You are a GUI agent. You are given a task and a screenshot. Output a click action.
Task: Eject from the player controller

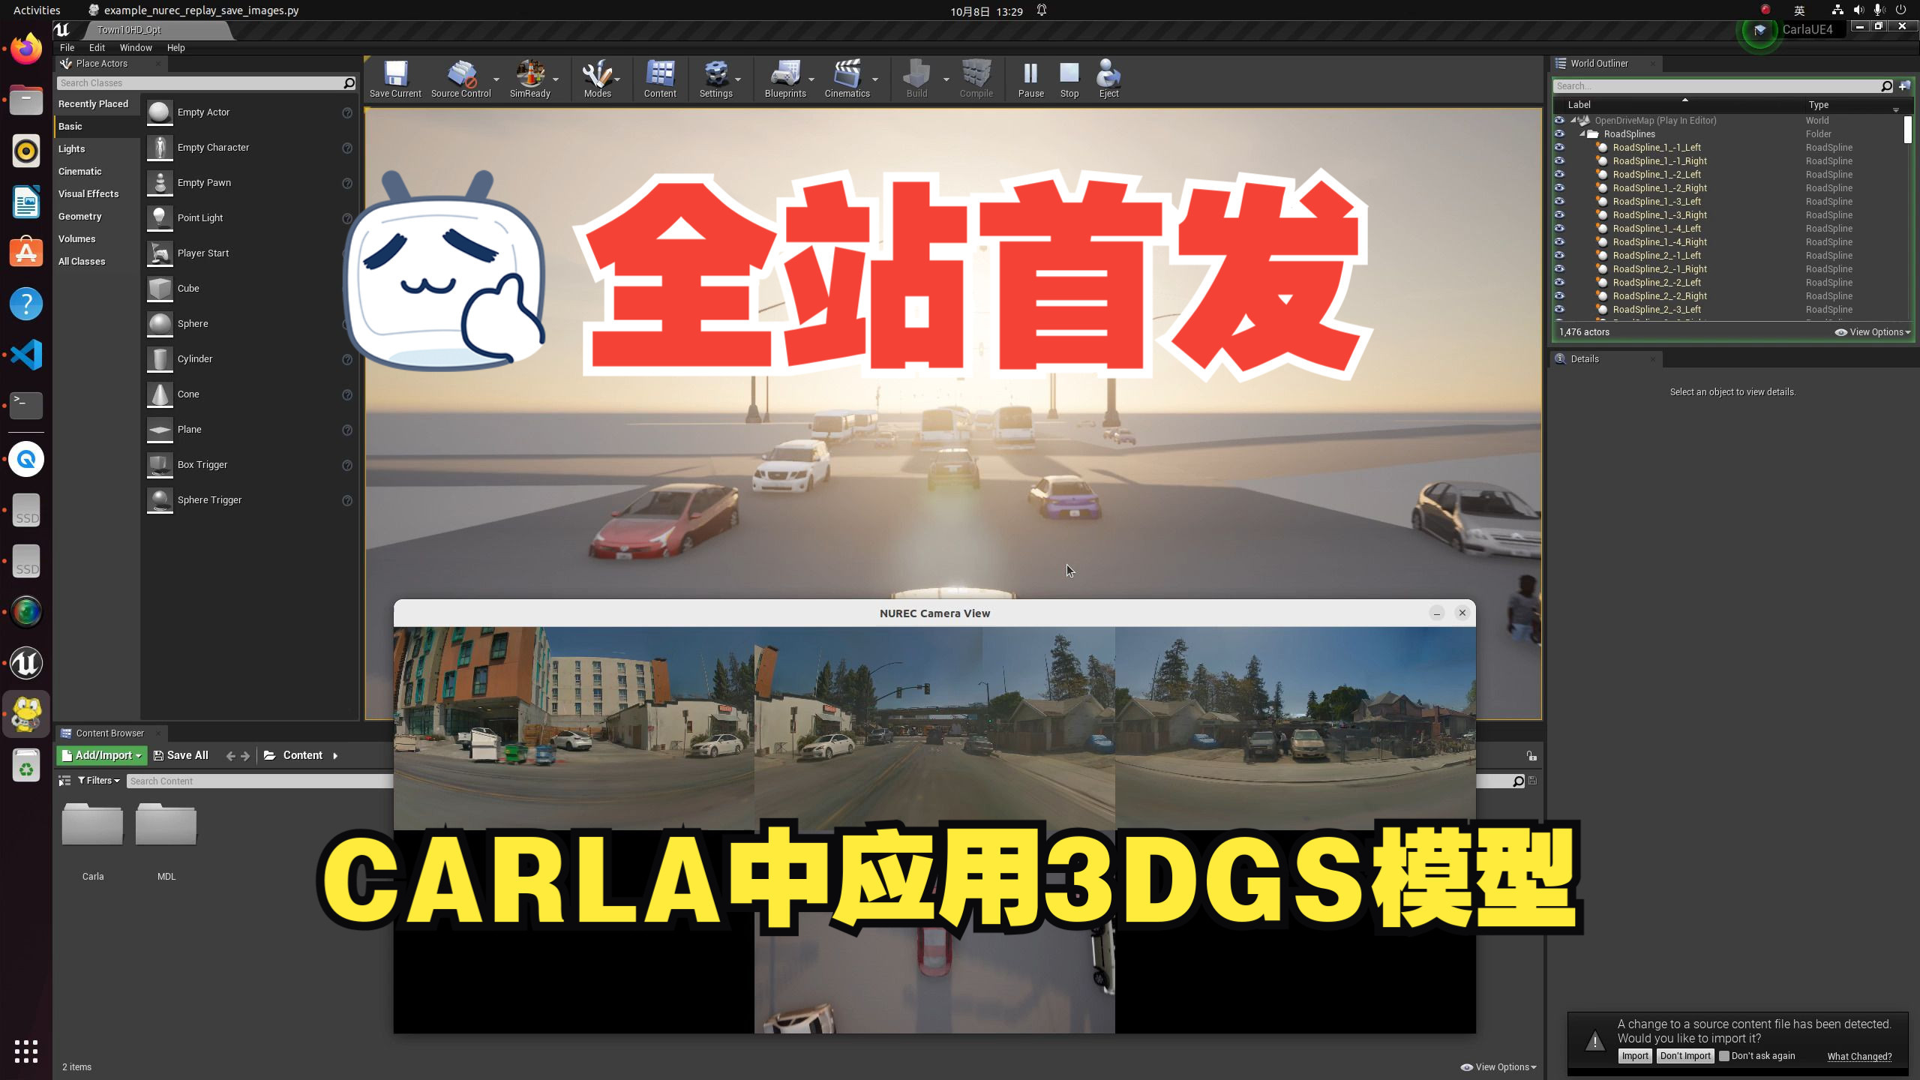click(1108, 77)
